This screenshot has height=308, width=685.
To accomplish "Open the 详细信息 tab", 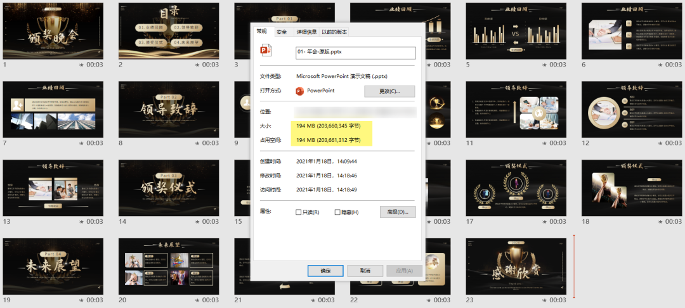I will click(306, 32).
